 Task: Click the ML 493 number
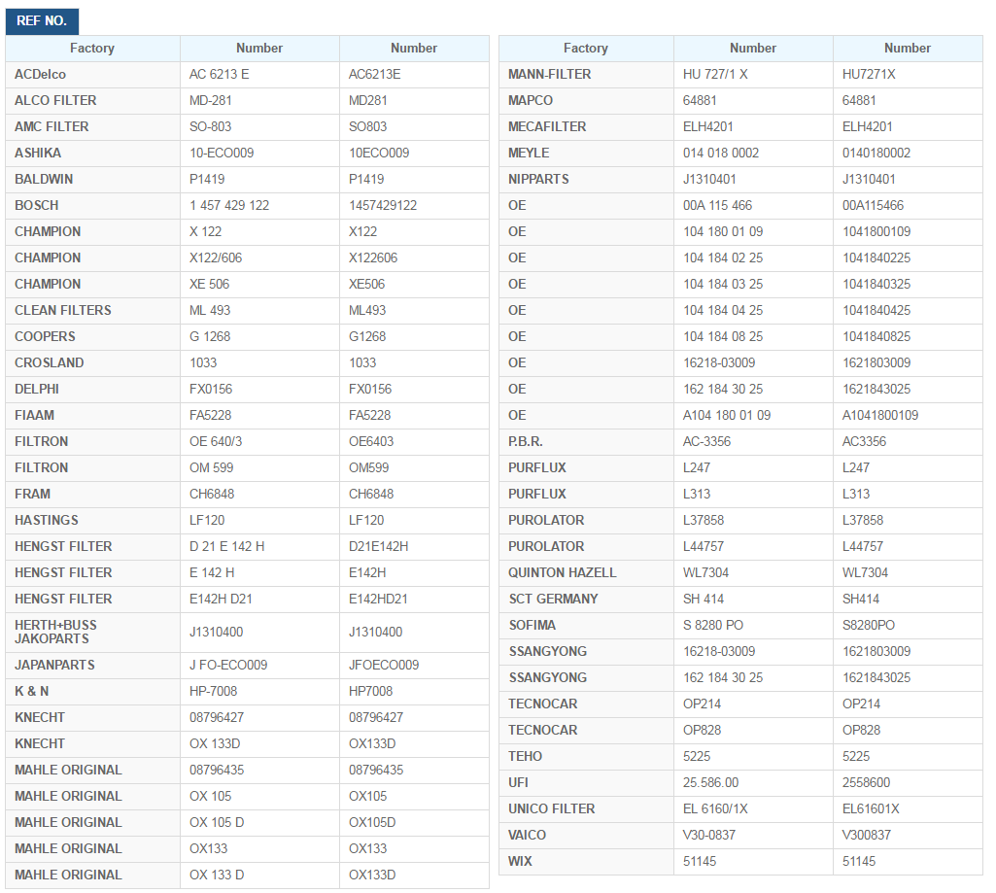point(210,311)
